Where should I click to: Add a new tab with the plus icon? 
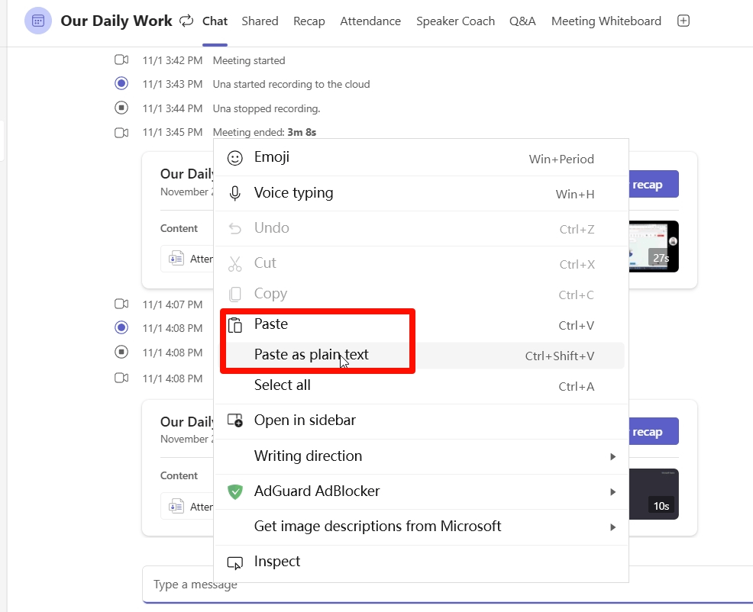coord(683,21)
